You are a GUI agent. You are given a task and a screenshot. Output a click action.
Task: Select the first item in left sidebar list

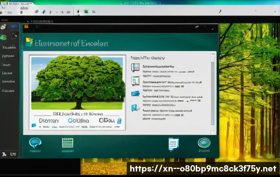tap(8, 48)
